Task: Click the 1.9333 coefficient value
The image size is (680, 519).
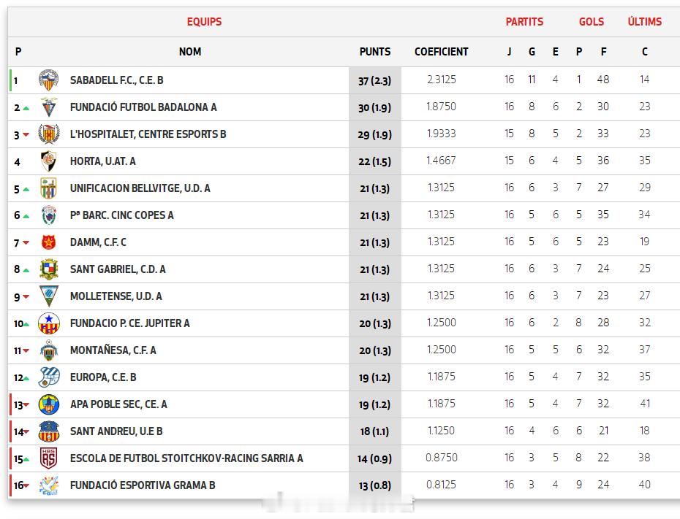Action: click(x=442, y=134)
